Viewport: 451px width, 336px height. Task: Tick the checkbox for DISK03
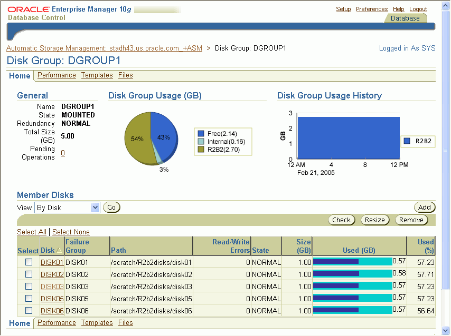point(29,286)
